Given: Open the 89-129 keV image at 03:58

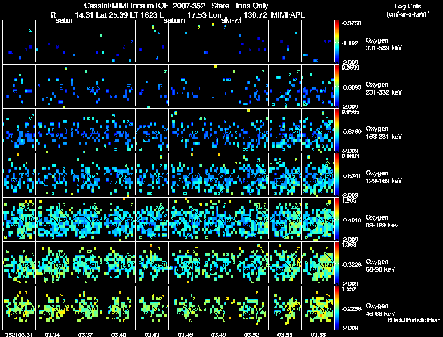Looking at the screenshot, I should point(318,219).
